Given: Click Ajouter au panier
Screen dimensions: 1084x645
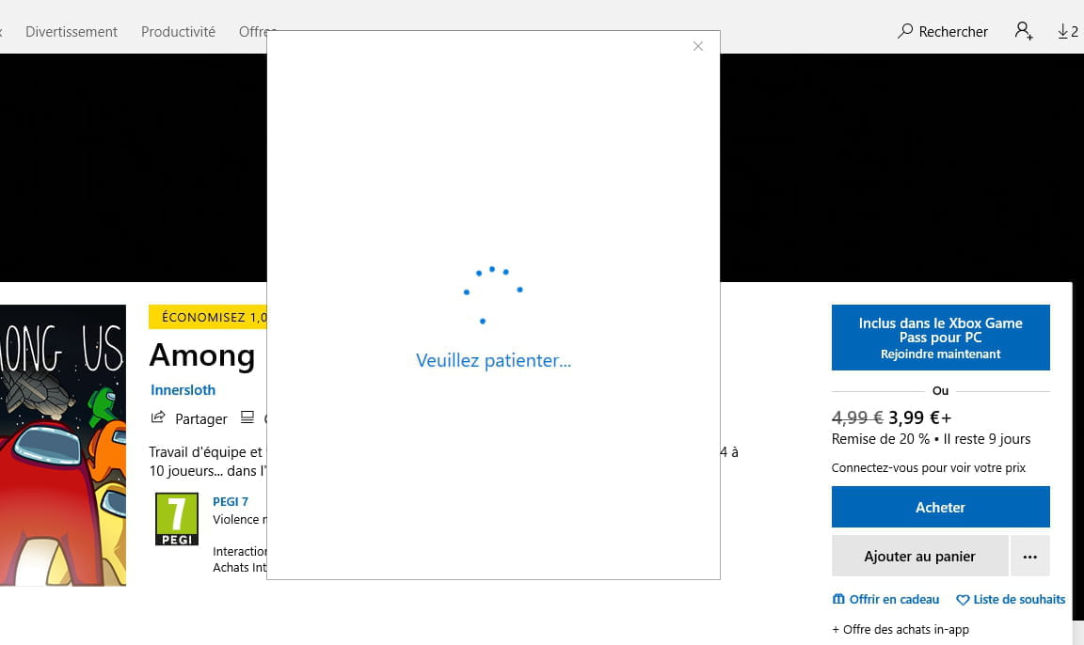Looking at the screenshot, I should point(919,556).
